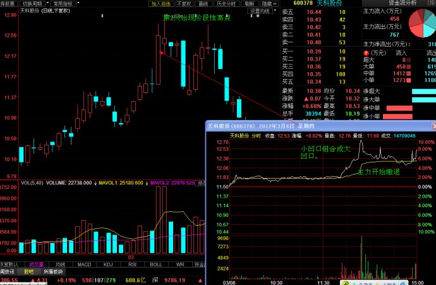This screenshot has height=285, width=436.
Task: Open 历史分时 historical intraday view
Action: click(x=226, y=4)
